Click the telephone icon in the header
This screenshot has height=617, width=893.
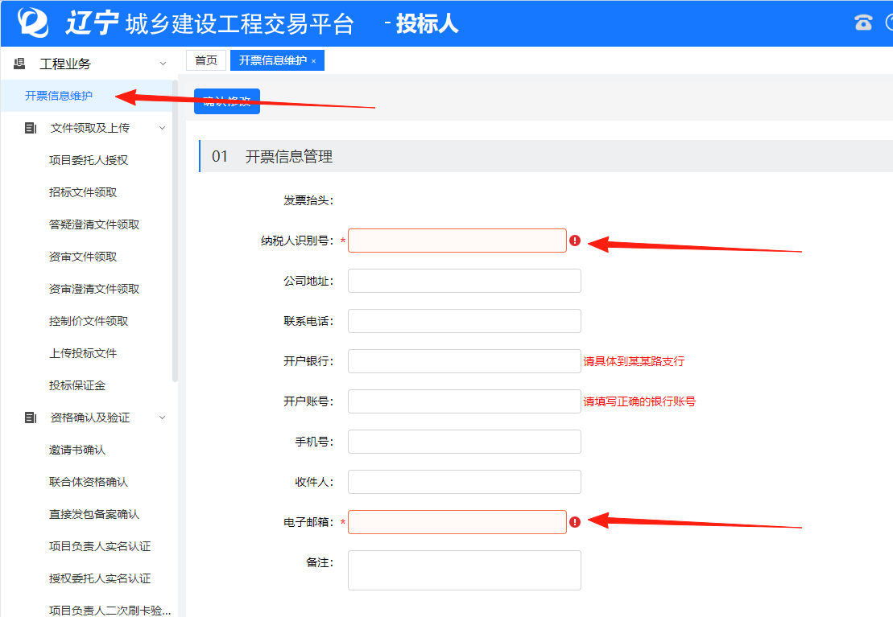[x=863, y=23]
